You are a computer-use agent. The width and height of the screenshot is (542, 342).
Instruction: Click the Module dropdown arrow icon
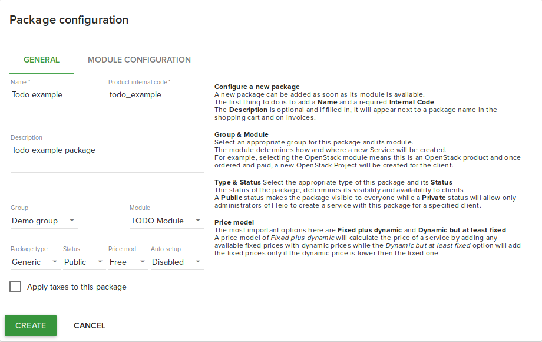pyautogui.click(x=197, y=221)
